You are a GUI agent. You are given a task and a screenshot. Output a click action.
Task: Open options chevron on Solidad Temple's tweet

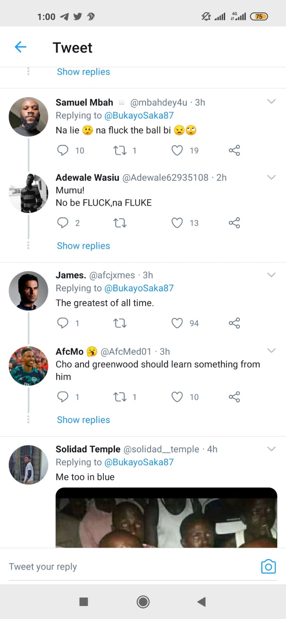tap(271, 449)
